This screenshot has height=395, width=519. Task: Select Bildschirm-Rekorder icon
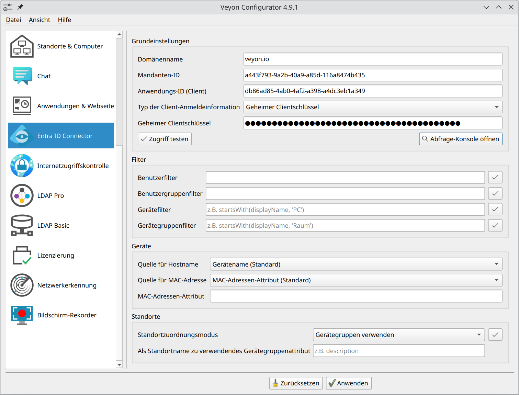[x=22, y=315]
